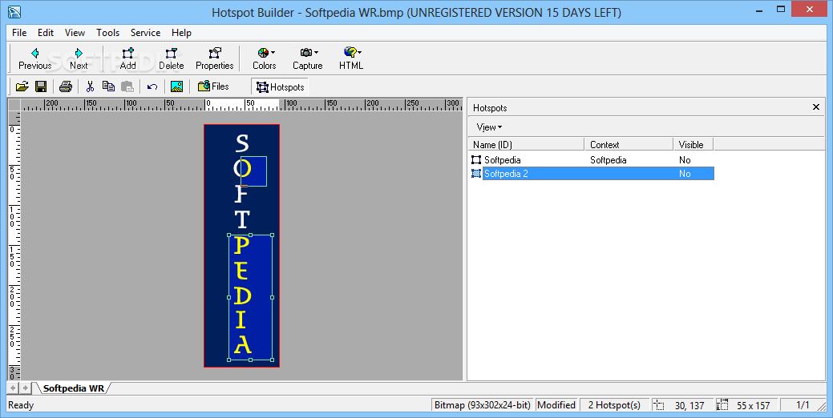The image size is (833, 418).
Task: Click Visible 'No' for Softpedia row
Action: pos(685,159)
